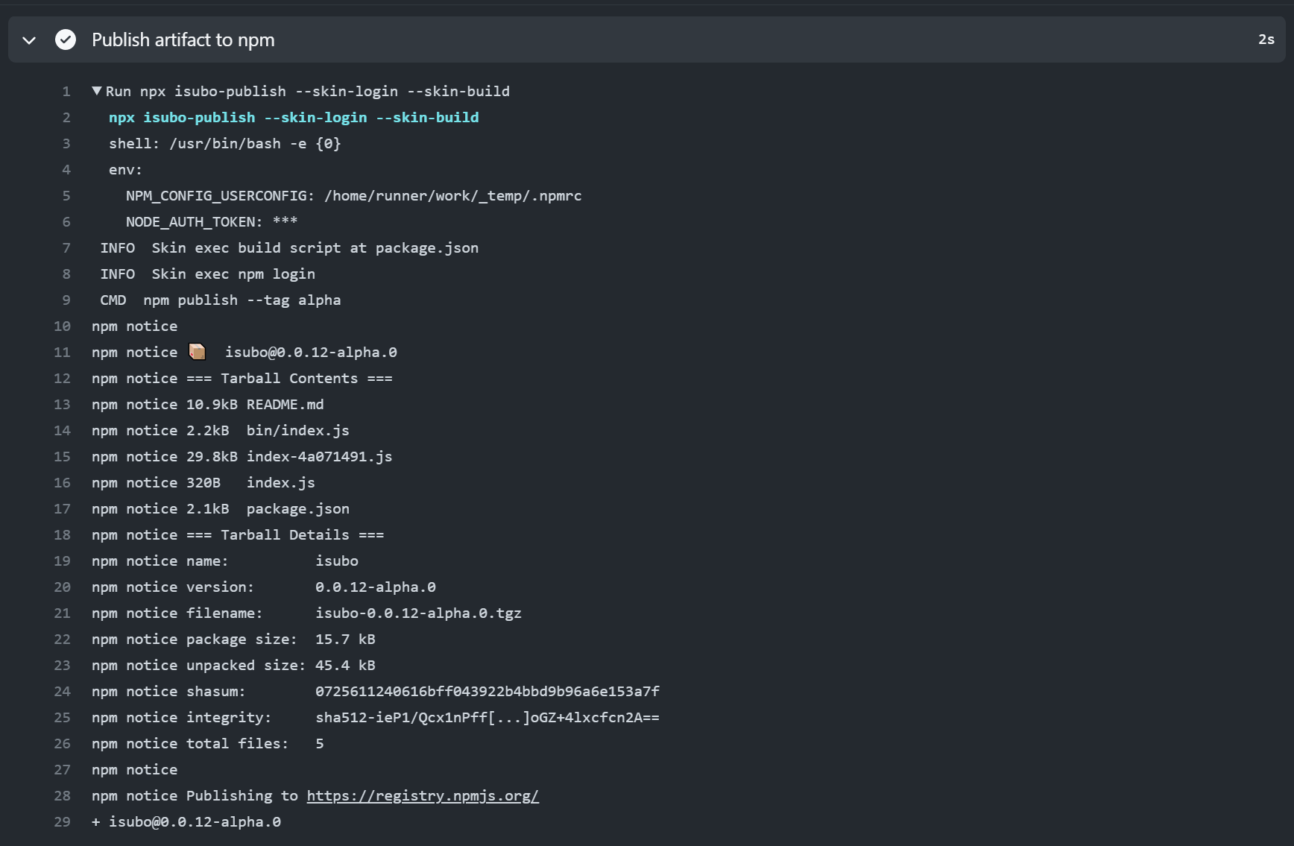Screen dimensions: 1294x846
Task: Select line number 11 anchor
Action: coord(62,352)
